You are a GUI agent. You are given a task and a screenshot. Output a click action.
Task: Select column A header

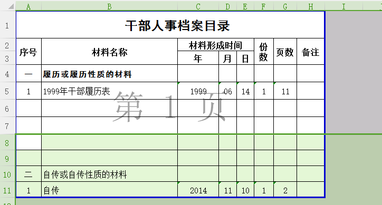coord(28,6)
